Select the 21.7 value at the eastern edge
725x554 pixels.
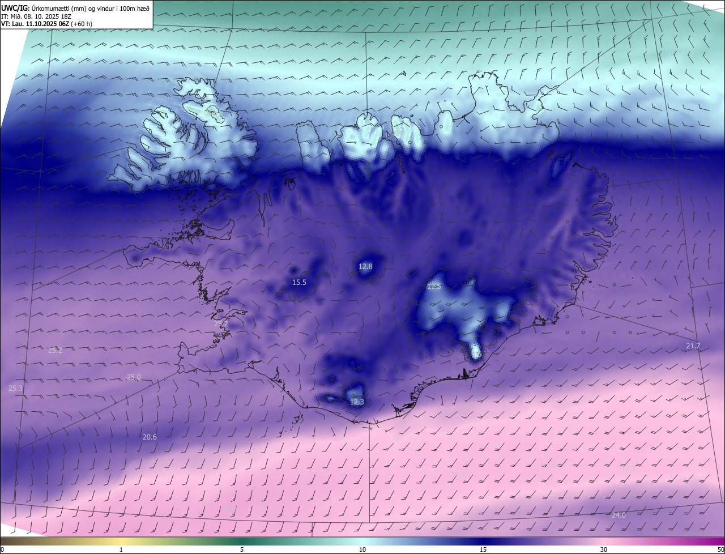(693, 346)
